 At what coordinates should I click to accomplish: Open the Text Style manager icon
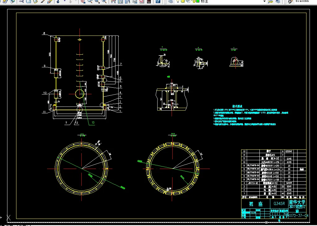(x=290, y=2)
